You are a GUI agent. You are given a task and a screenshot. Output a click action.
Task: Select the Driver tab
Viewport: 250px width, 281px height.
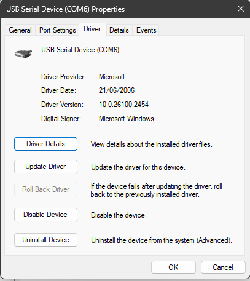(92, 29)
